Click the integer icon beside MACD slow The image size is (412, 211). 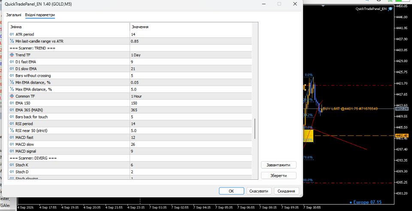click(12, 145)
